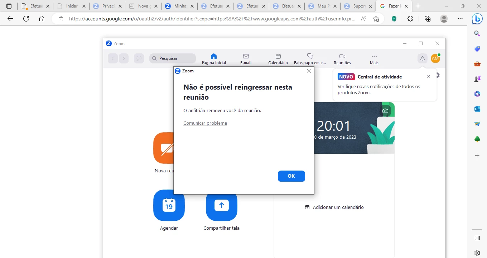487x258 pixels.
Task: Close the Zoom error dialog
Action: [309, 71]
